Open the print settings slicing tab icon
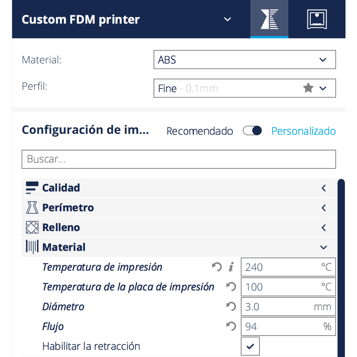Screen dimensions: 357x357 (x=269, y=19)
